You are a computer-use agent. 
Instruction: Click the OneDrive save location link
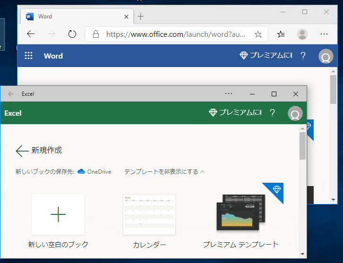[94, 171]
